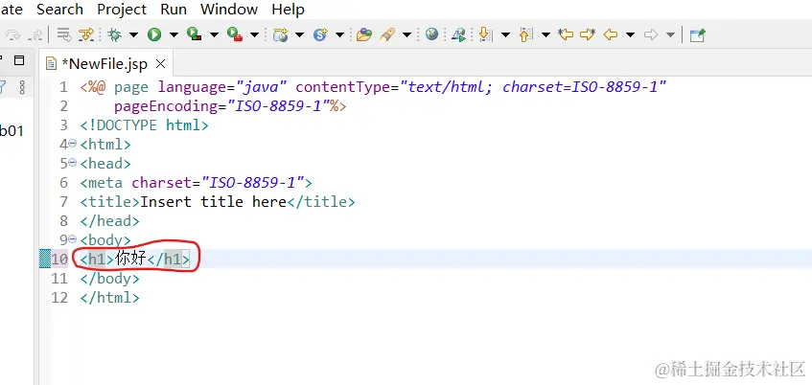Click the Forward navigation arrow
This screenshot has width=812, height=385.
pos(651,34)
